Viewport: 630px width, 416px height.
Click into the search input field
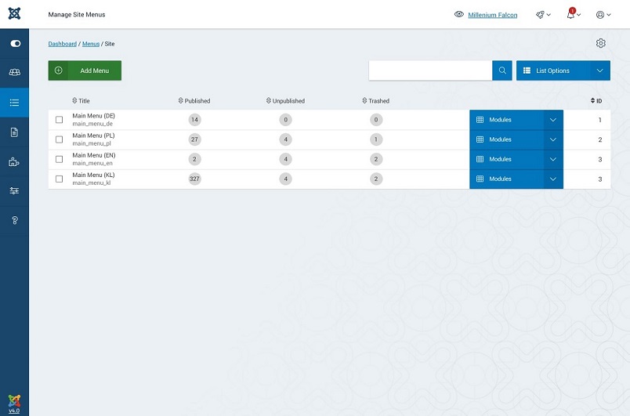[430, 71]
